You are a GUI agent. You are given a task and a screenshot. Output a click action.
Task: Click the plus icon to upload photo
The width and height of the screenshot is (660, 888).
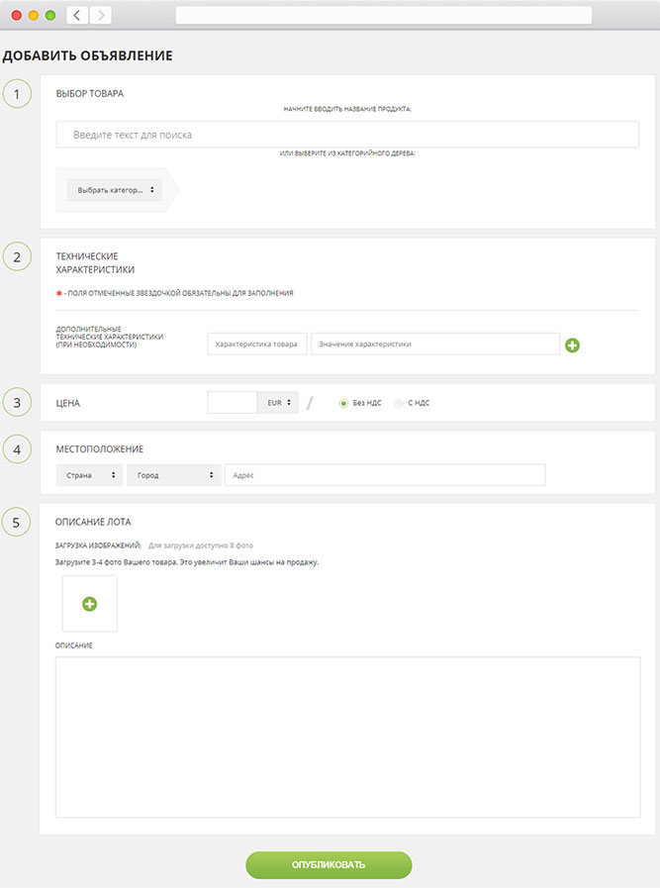(89, 603)
